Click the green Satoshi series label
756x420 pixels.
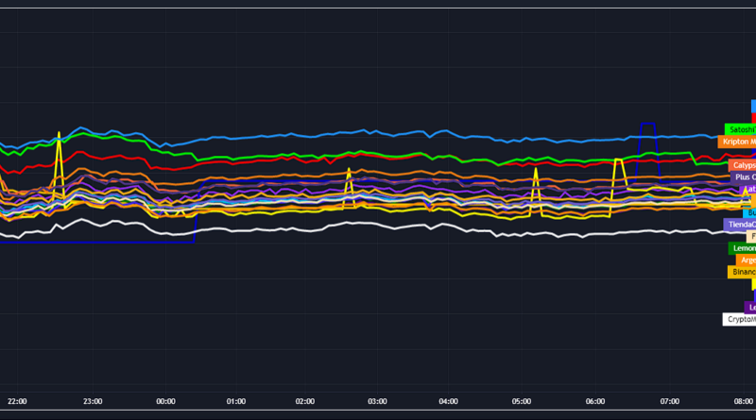click(740, 129)
